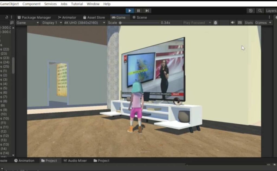The image size is (277, 171).
Task: Switch to the Package Manager tab
Action: tap(34, 17)
